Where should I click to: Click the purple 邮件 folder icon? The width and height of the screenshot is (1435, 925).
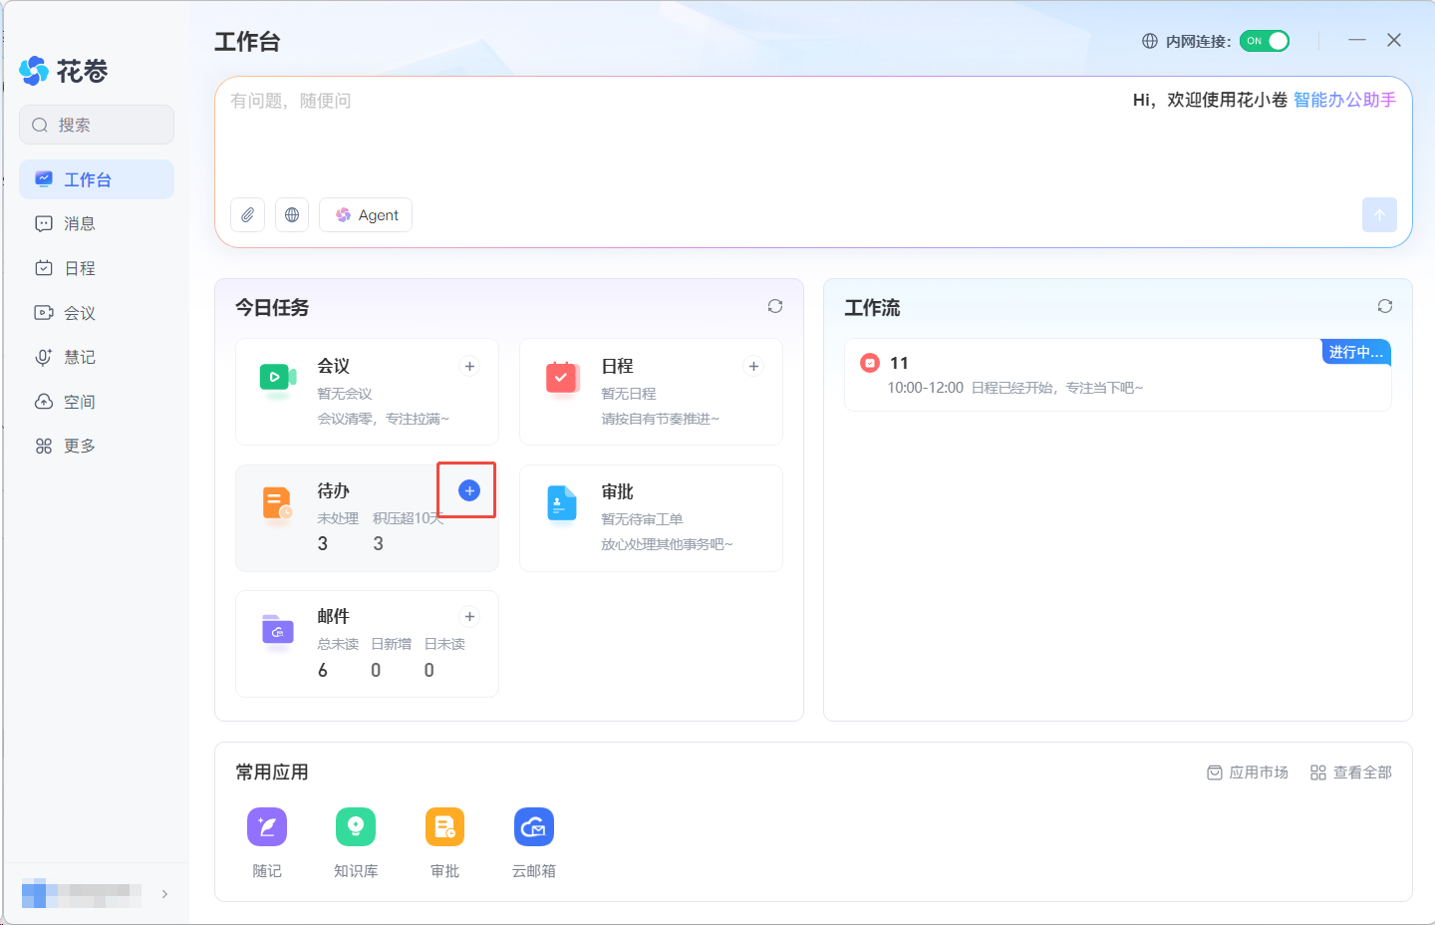(278, 630)
